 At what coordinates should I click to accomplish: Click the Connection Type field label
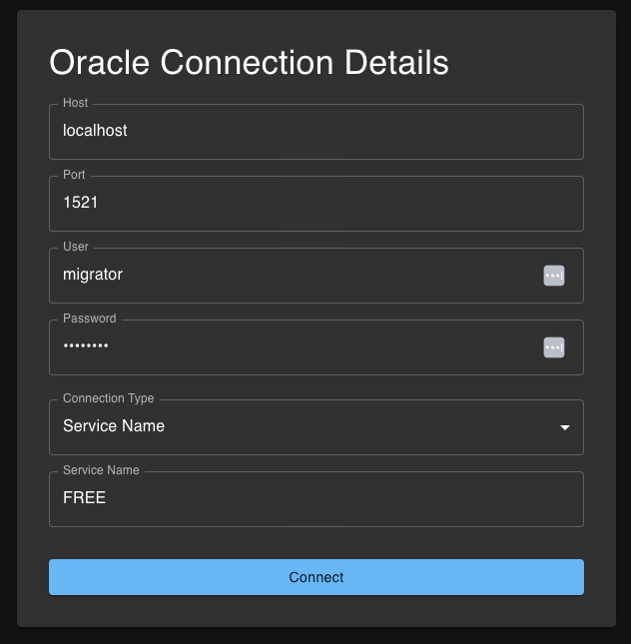tap(109, 398)
